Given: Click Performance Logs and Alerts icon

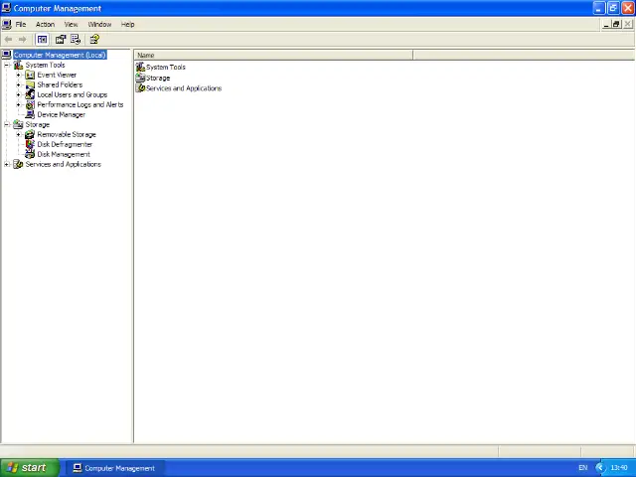Looking at the screenshot, I should (x=30, y=104).
